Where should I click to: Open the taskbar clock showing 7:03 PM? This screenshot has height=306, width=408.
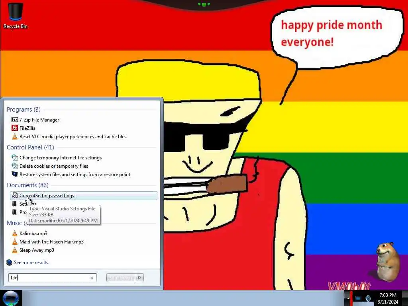coord(388,298)
